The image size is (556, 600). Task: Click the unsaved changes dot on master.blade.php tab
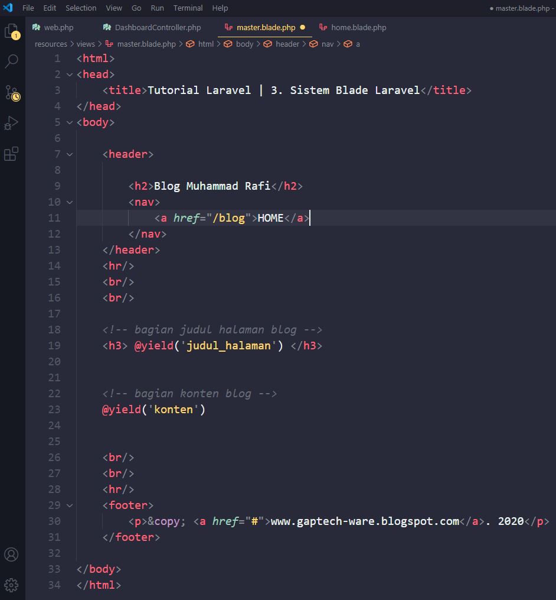coord(303,27)
